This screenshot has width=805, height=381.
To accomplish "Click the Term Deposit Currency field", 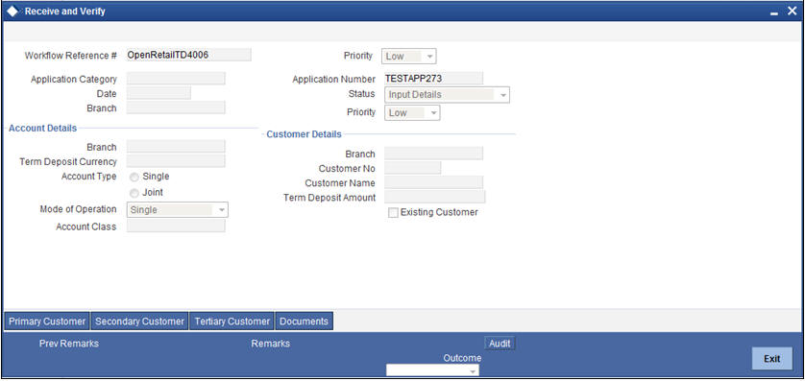I will pos(176,161).
